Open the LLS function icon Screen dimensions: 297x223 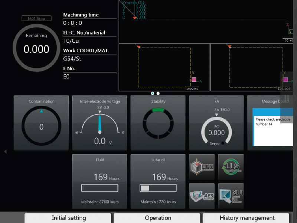pyautogui.click(x=231, y=167)
